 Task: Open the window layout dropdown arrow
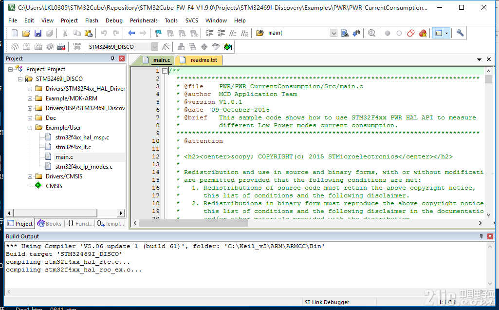click(446, 33)
